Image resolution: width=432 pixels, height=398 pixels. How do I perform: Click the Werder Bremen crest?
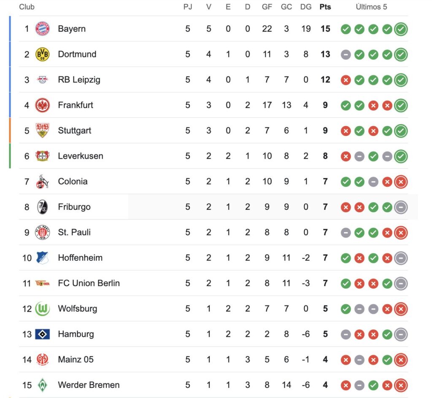click(42, 385)
